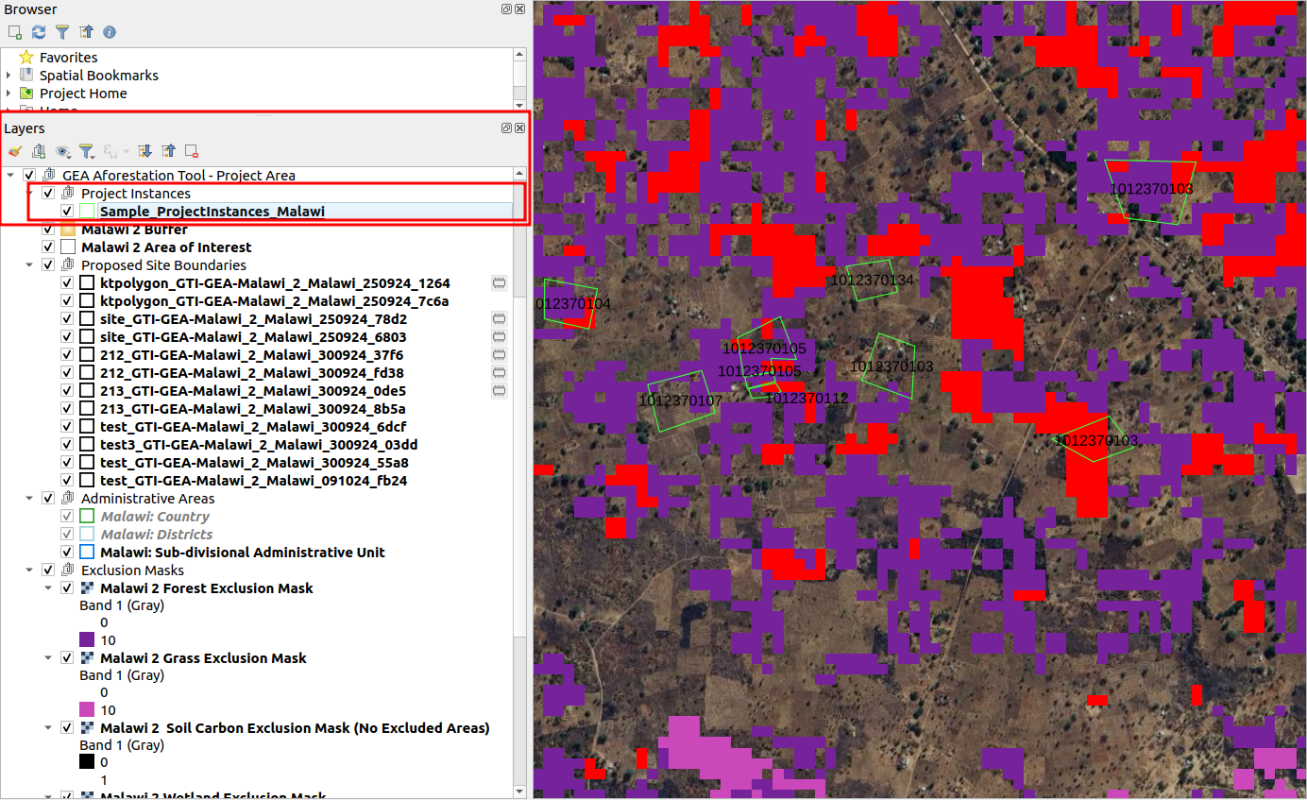Viewport: 1307px width, 800px height.
Task: Click map polygon labeled 1012370107
Action: pos(680,401)
